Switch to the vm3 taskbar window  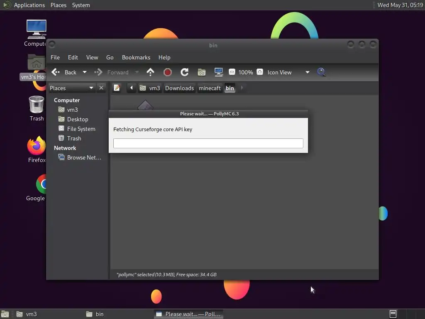coord(49,314)
